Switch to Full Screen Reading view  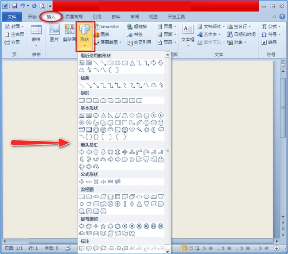[191, 248]
